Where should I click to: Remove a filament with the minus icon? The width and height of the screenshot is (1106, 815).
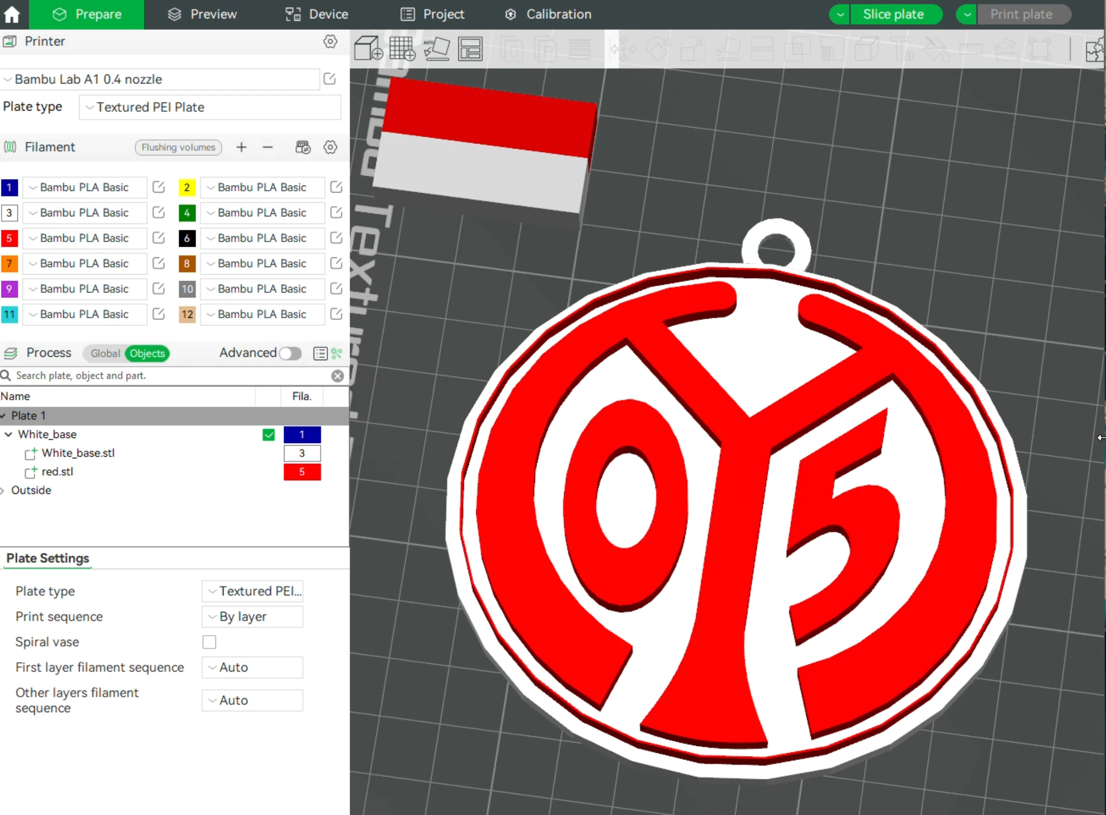click(268, 147)
